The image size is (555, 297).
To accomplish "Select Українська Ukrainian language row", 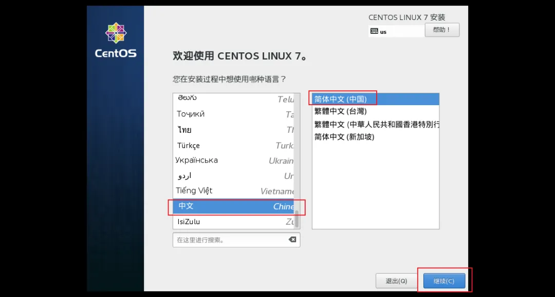I will point(234,161).
